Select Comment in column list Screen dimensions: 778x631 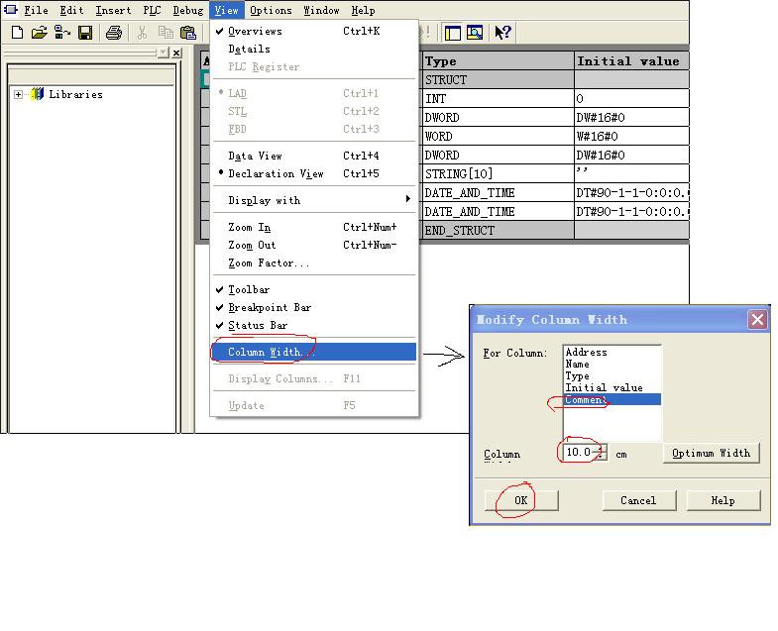click(611, 400)
